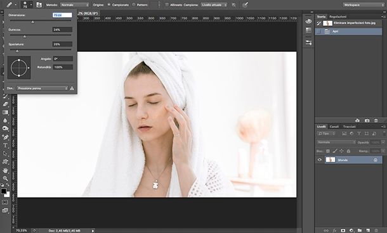
Task: Open layer blend mode Normale dropdown
Action: pyautogui.click(x=336, y=142)
